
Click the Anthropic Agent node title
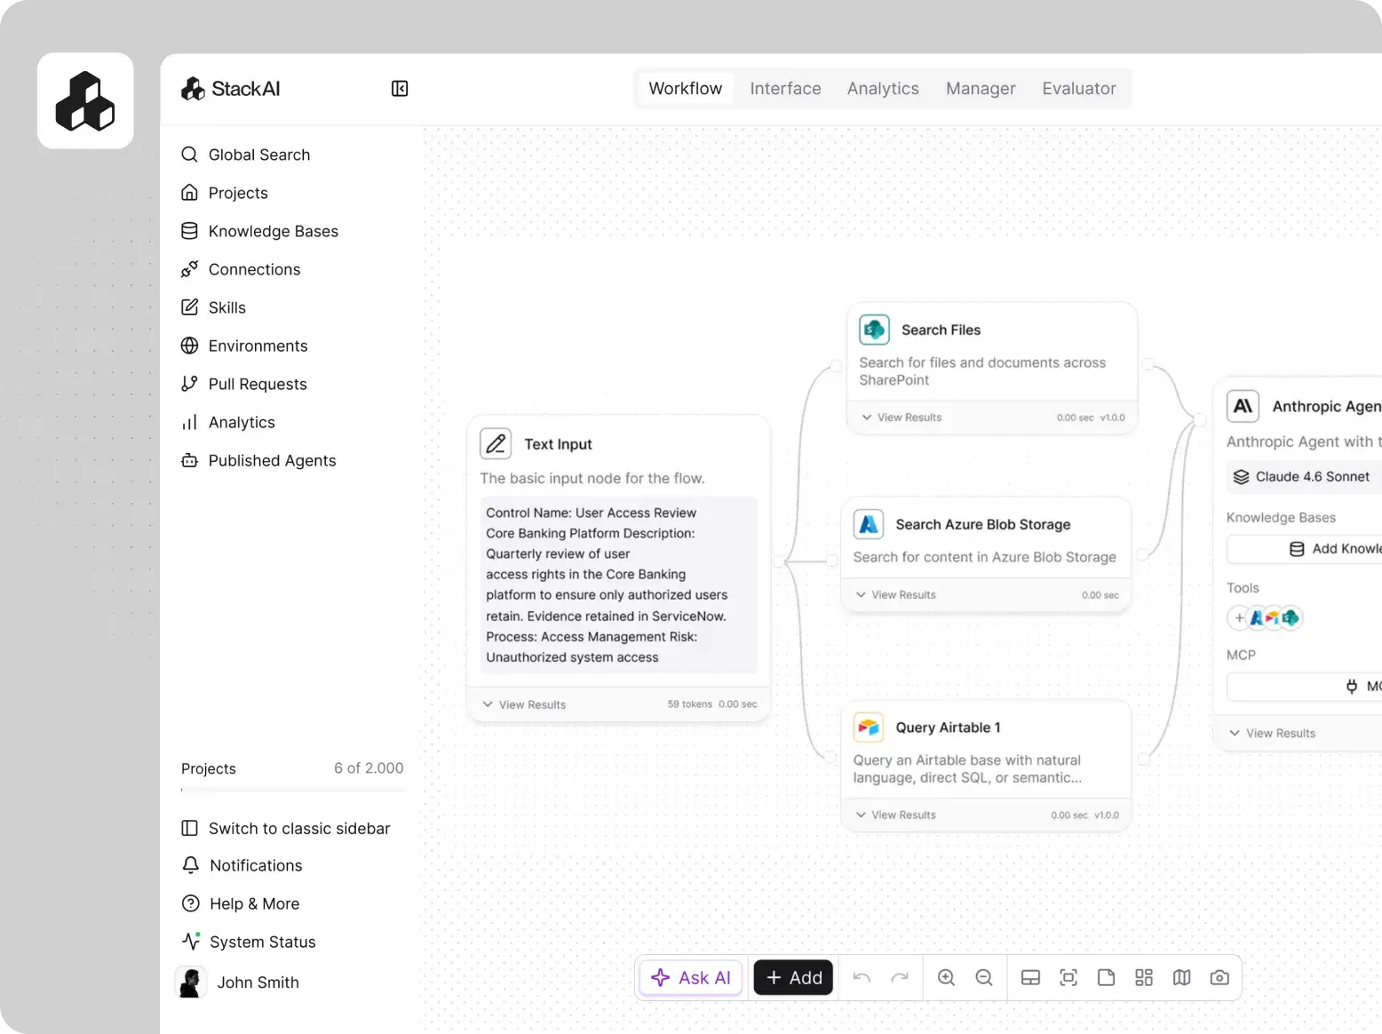1327,406
